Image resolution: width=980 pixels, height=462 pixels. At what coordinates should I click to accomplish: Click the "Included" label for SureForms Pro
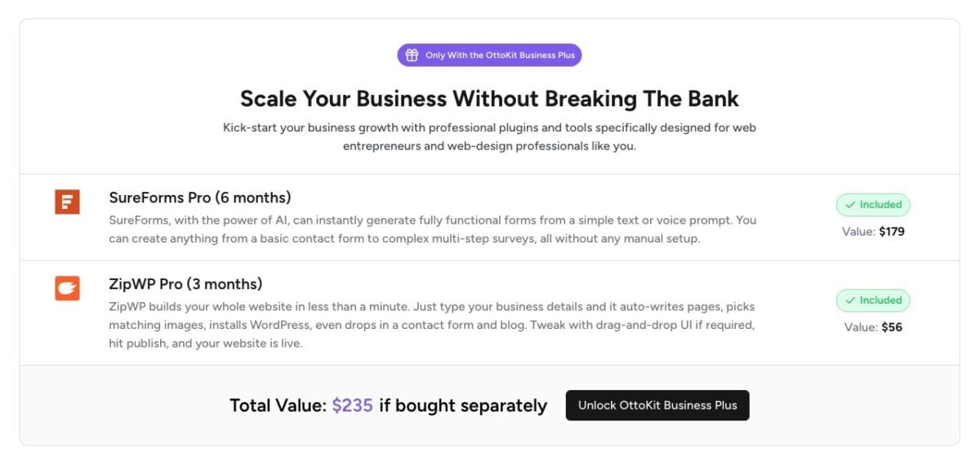[x=880, y=205]
